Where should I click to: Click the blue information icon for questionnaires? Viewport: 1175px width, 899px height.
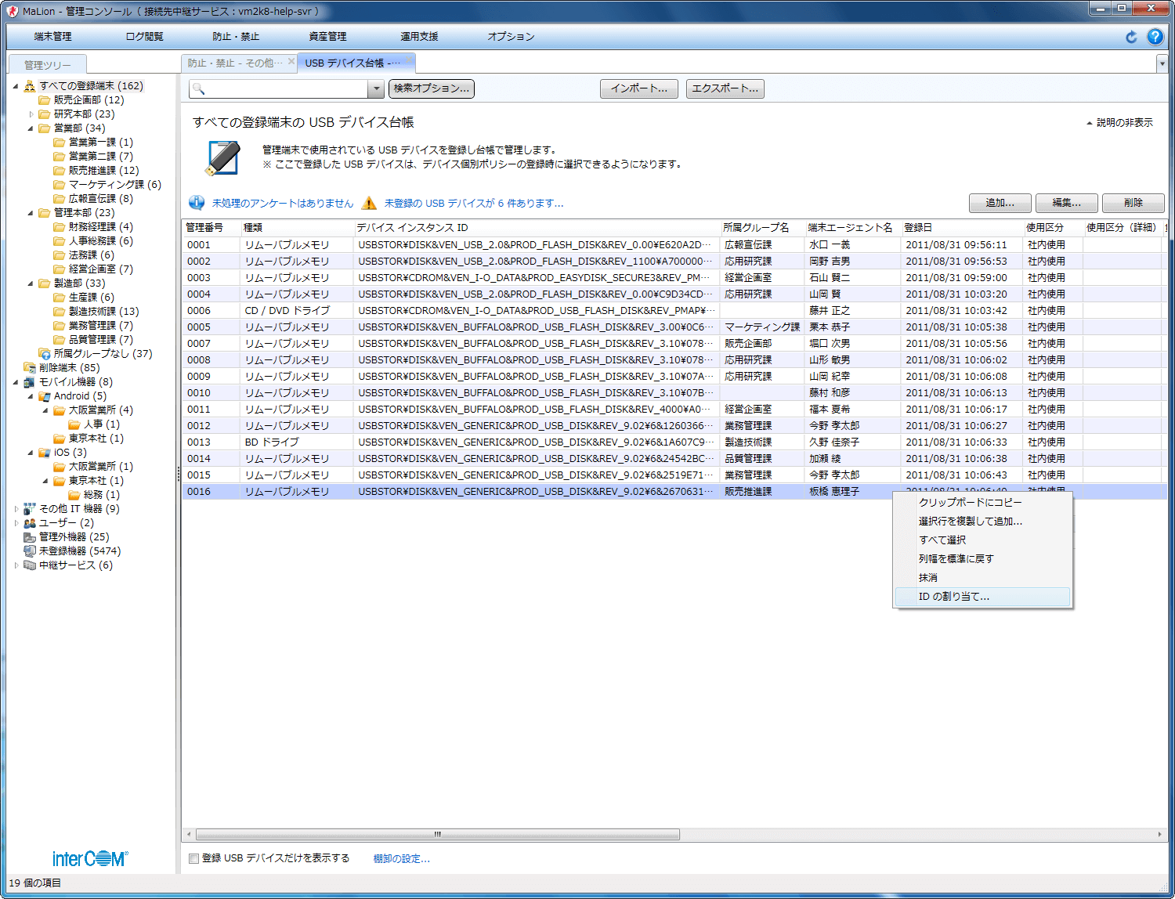click(197, 204)
